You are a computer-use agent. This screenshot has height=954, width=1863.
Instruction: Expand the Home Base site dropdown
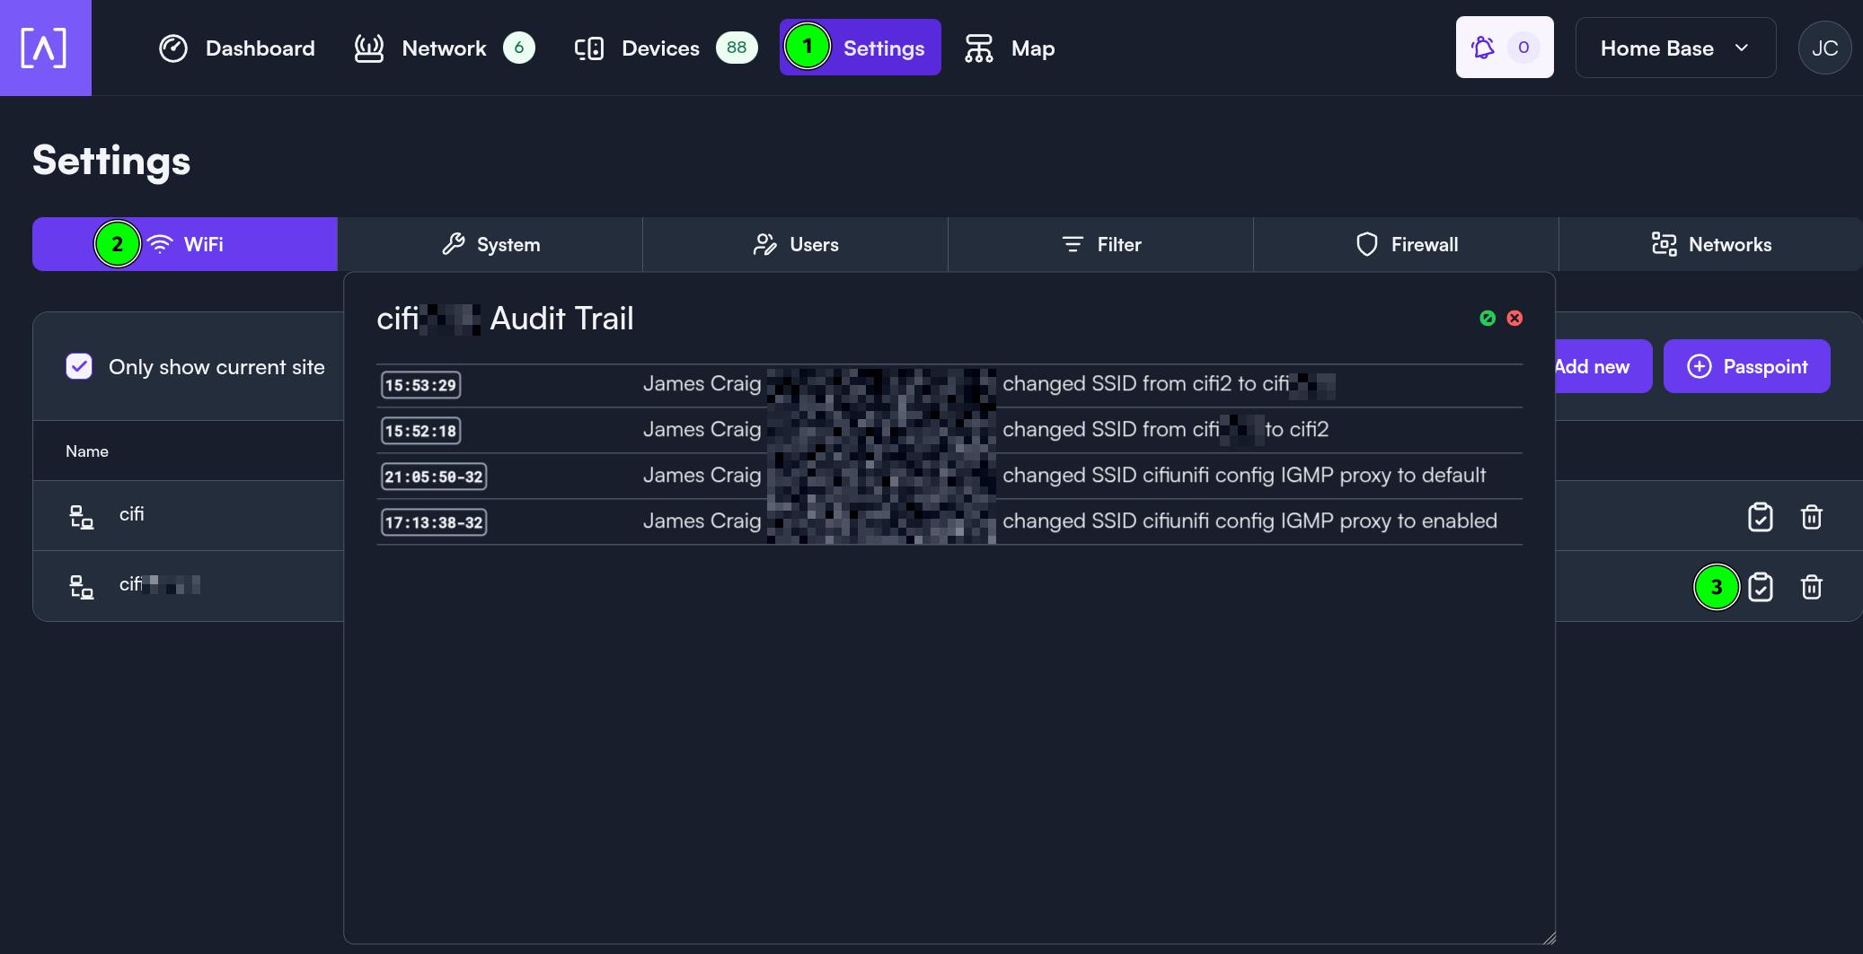[1674, 48]
